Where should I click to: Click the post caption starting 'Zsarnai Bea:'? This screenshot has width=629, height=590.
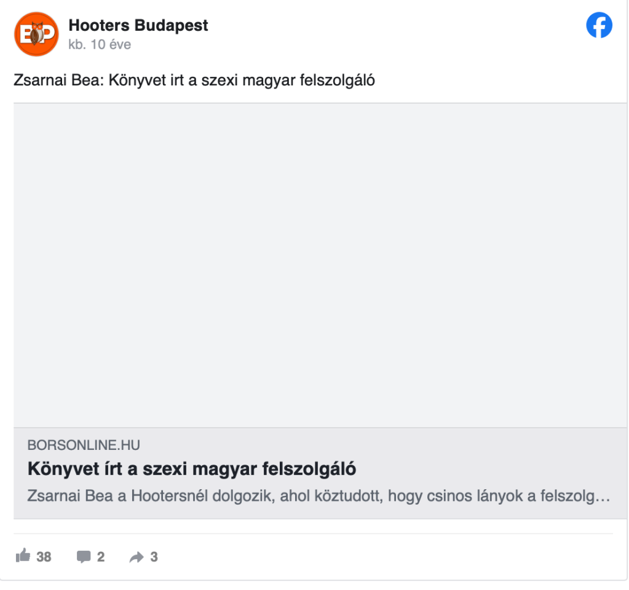click(194, 81)
